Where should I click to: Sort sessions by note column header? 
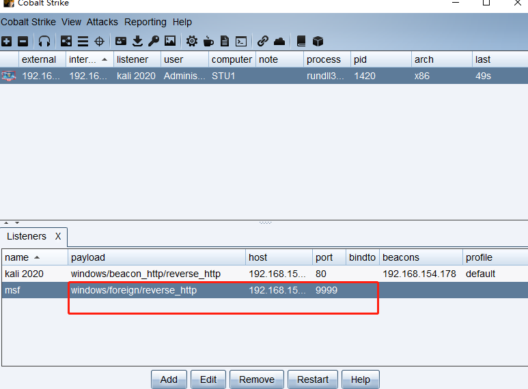[x=279, y=59]
